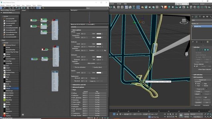This screenshot has height=119, width=212.
Task: Click the Zoom Extents magnifier icon in the Slate toolbar
Action: click(28, 8)
